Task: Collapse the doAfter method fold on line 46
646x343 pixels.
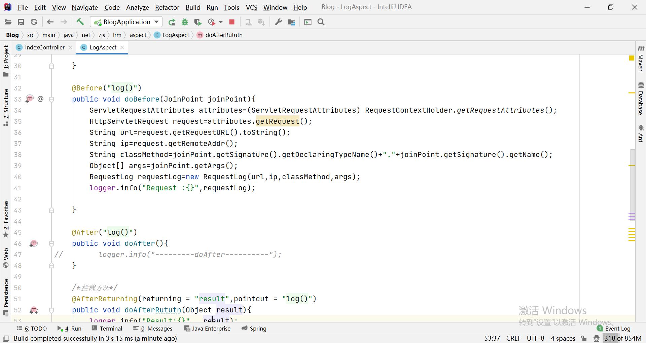Action: [51, 243]
